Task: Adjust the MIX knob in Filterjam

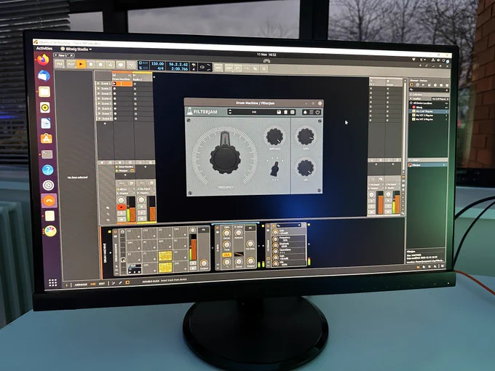Action: (x=305, y=167)
